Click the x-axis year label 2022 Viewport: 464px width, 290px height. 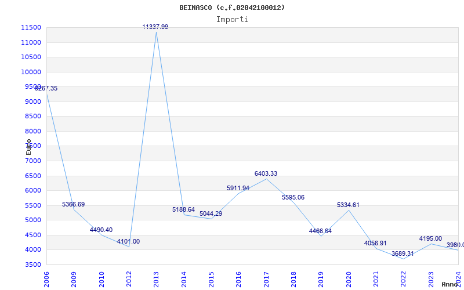point(403,280)
